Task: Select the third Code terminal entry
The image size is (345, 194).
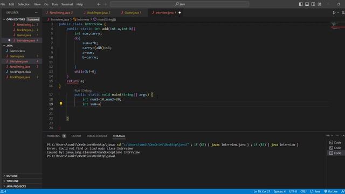Action: pos(335,153)
